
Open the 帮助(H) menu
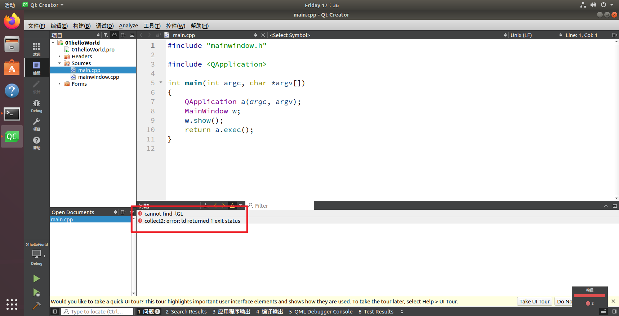(x=200, y=26)
